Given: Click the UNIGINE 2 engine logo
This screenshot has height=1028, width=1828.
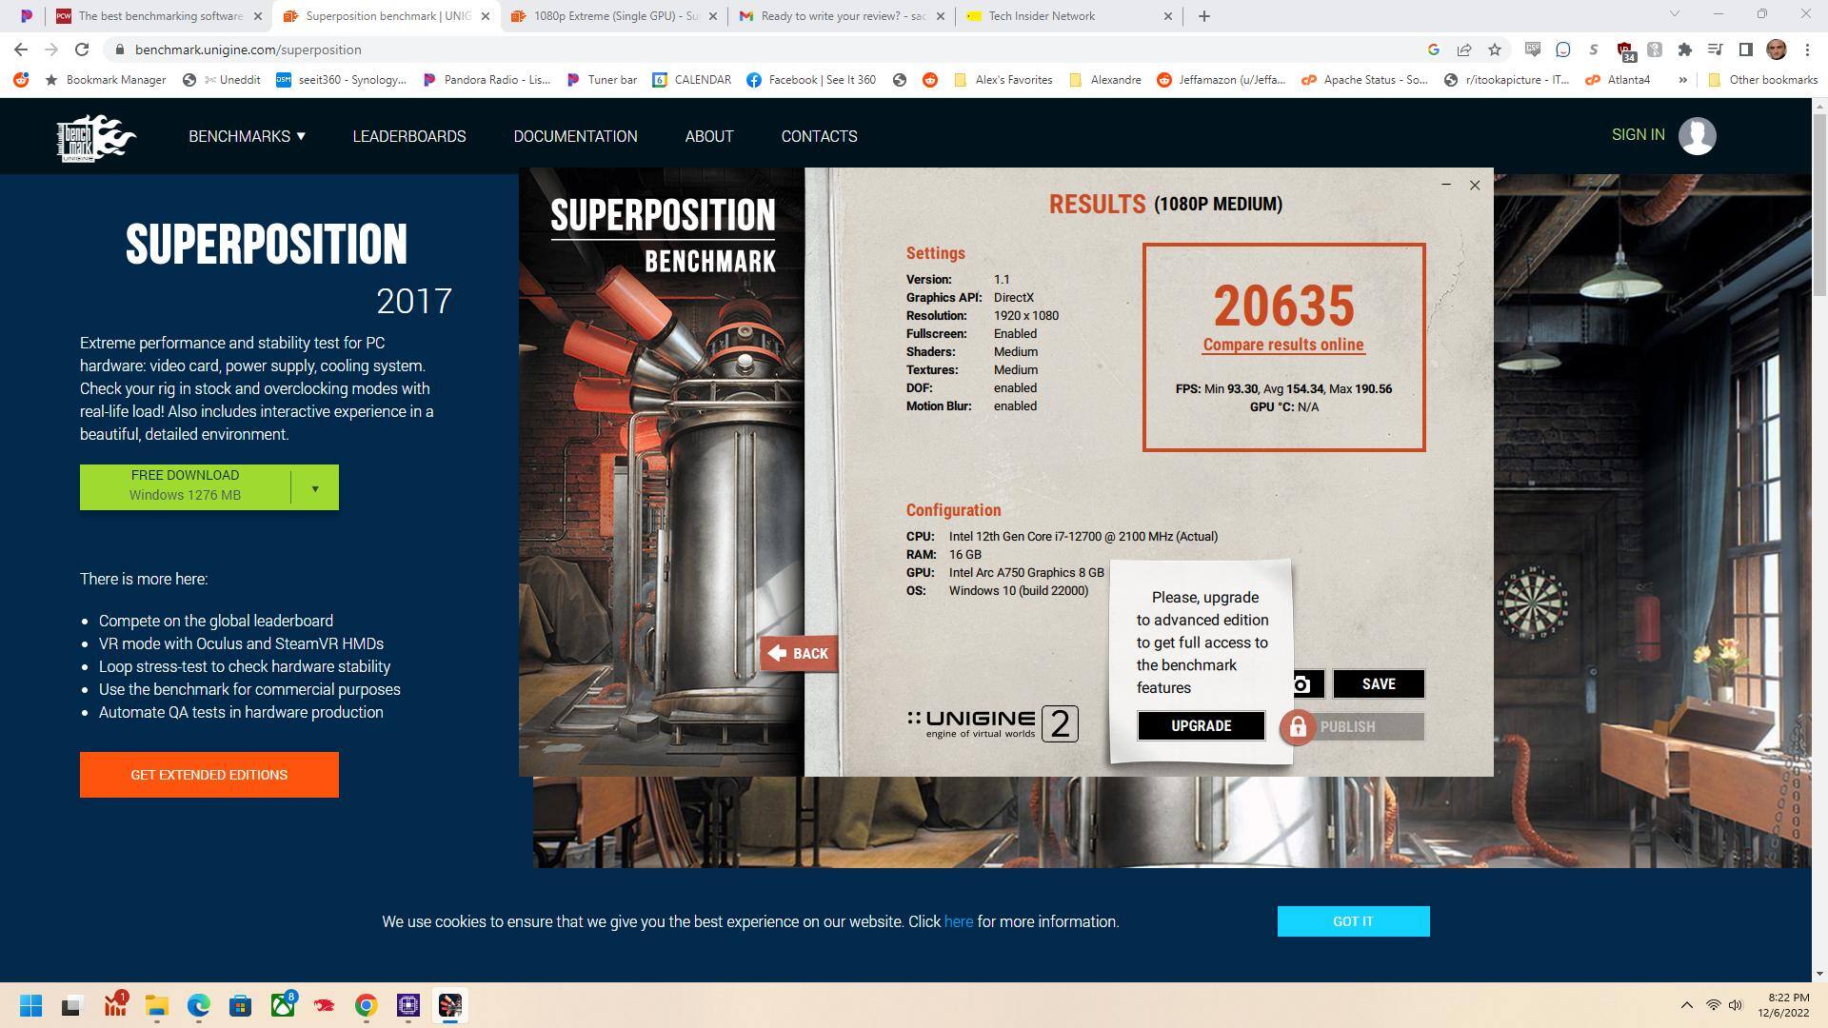Looking at the screenshot, I should (x=990, y=723).
